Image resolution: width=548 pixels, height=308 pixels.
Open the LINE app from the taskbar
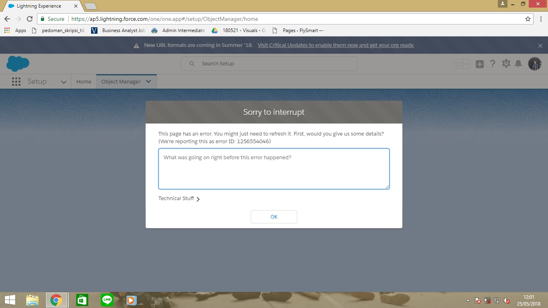coord(107,300)
